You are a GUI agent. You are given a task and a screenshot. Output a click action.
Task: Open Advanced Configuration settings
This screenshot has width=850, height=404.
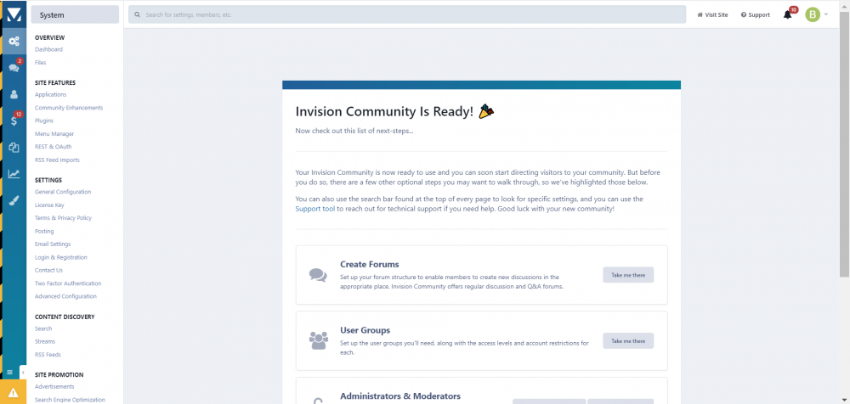click(65, 296)
